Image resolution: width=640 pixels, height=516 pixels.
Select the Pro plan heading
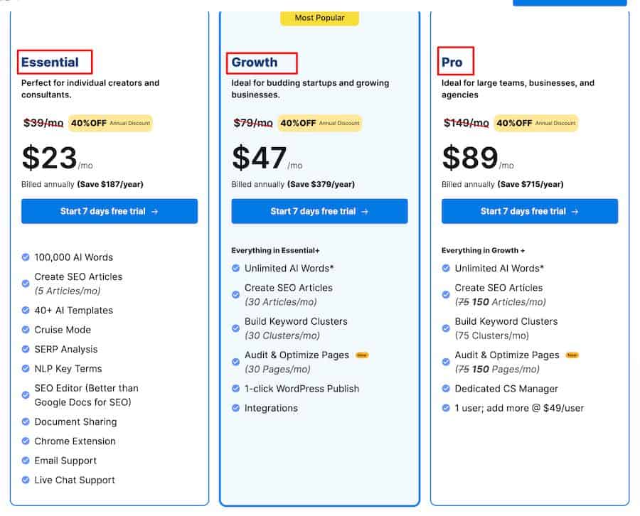pos(452,63)
